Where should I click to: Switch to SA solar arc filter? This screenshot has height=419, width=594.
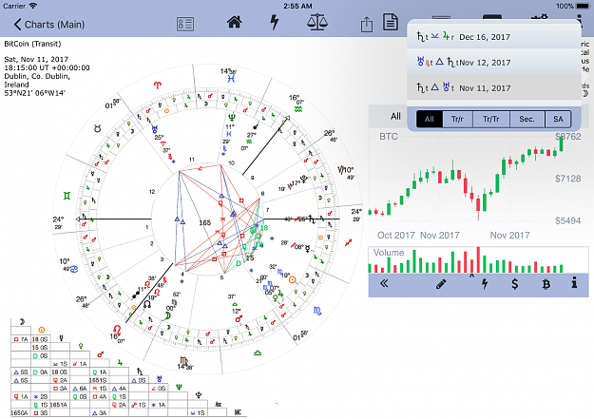point(558,119)
